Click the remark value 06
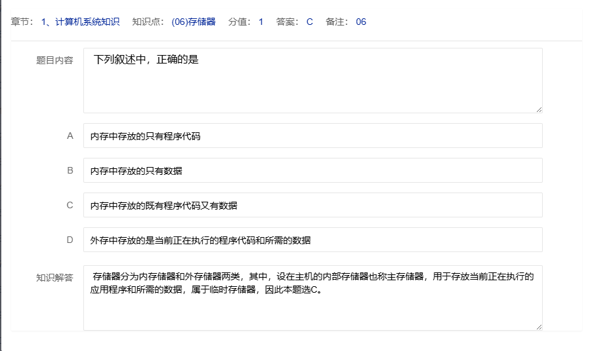This screenshot has height=351, width=590. coord(361,22)
